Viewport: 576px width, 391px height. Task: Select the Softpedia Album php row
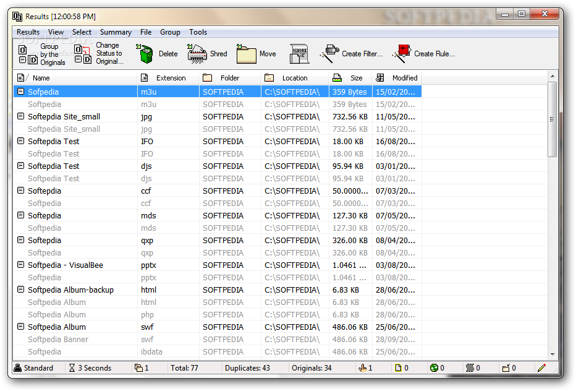(218, 314)
